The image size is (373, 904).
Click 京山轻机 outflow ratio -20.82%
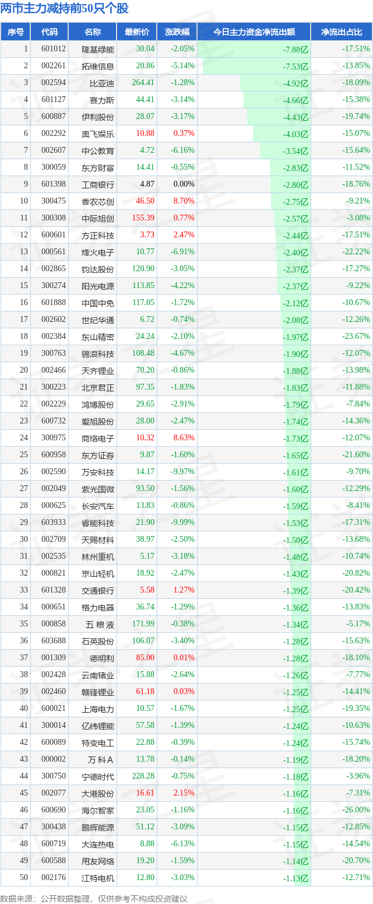pos(356,573)
